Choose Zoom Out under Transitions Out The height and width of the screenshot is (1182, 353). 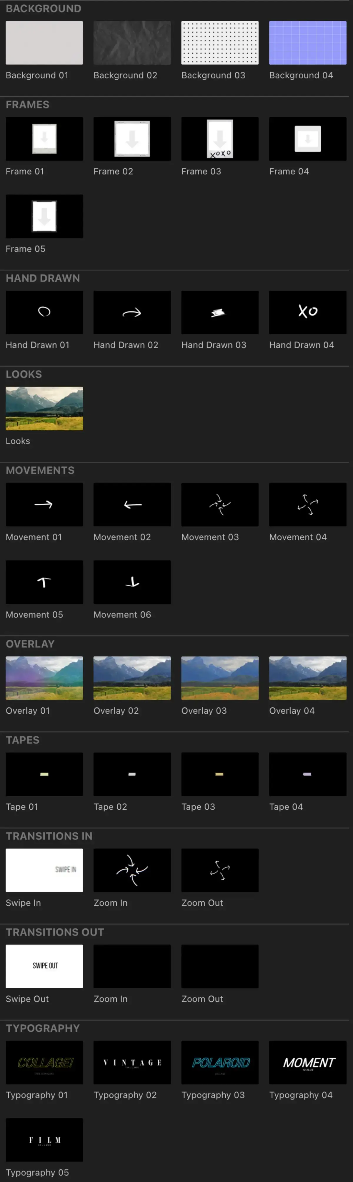coord(220,966)
